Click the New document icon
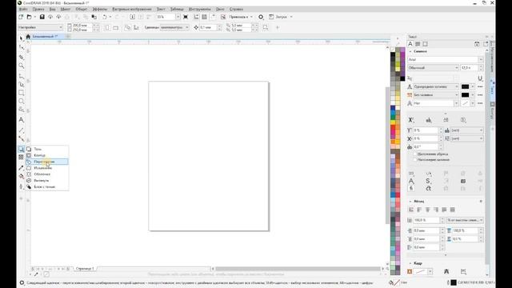 (x=22, y=17)
